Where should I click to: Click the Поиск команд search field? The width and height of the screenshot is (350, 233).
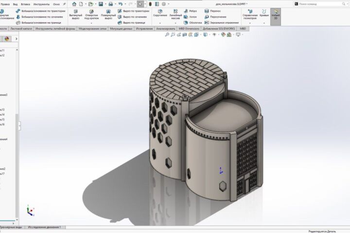(320, 4)
